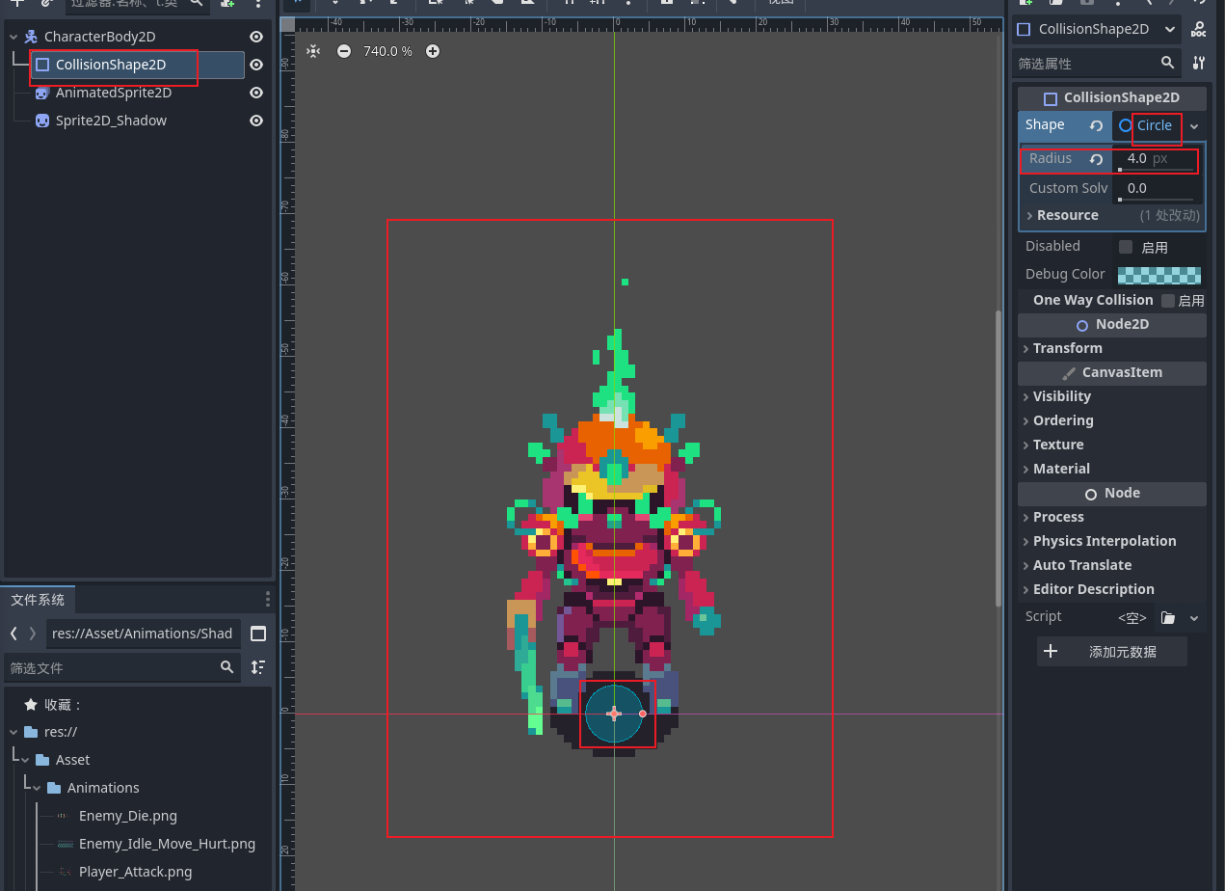Switch to the 文件系统 tab

click(x=38, y=600)
